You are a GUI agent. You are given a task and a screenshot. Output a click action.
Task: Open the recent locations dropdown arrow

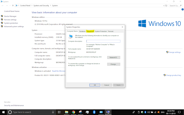coord(10,5)
